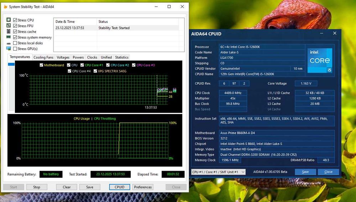
Task: Click the CPUID button
Action: pos(119,187)
